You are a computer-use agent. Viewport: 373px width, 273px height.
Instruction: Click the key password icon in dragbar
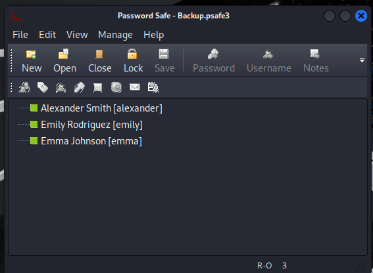79,87
